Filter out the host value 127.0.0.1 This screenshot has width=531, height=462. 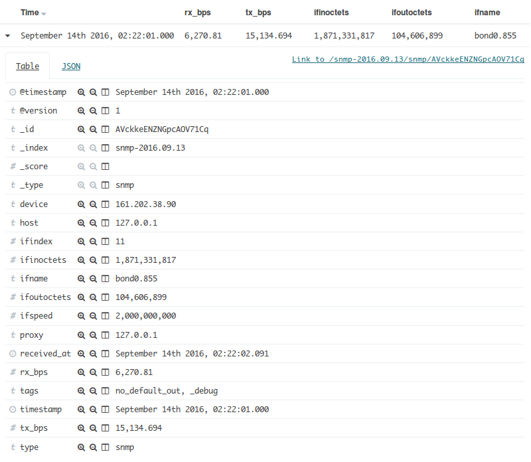coord(94,223)
